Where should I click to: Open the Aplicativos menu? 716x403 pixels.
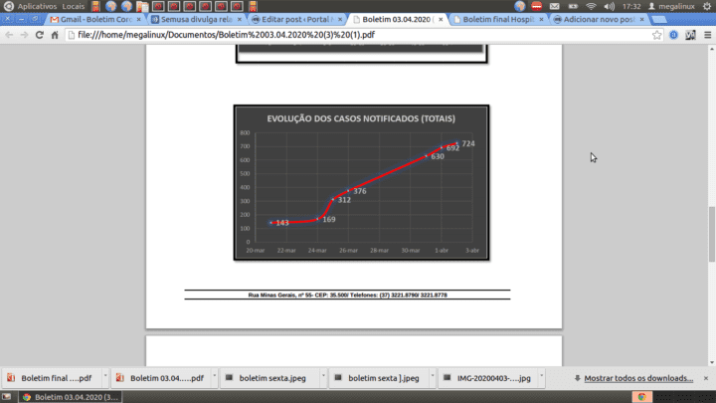coord(37,6)
